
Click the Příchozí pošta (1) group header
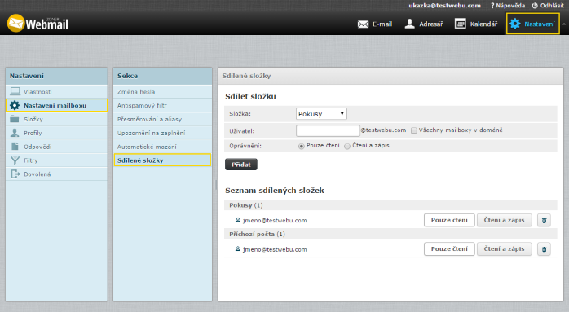(390, 234)
